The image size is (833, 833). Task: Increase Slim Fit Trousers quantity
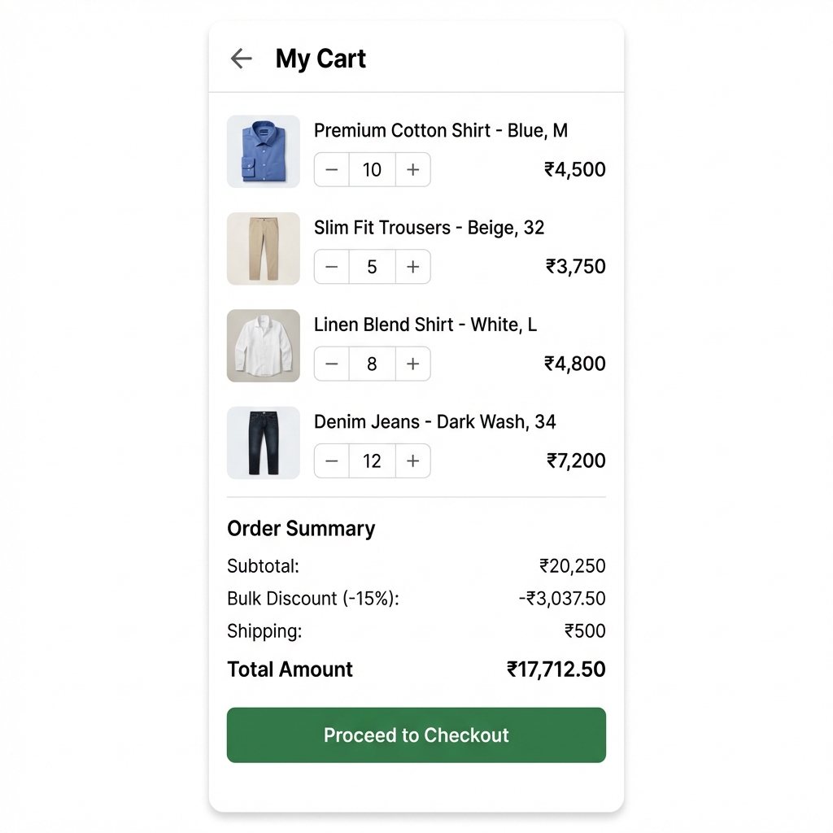point(413,267)
